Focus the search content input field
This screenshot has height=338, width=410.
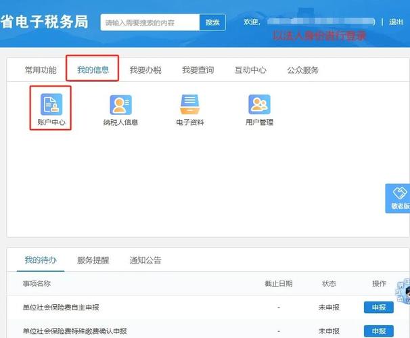150,22
